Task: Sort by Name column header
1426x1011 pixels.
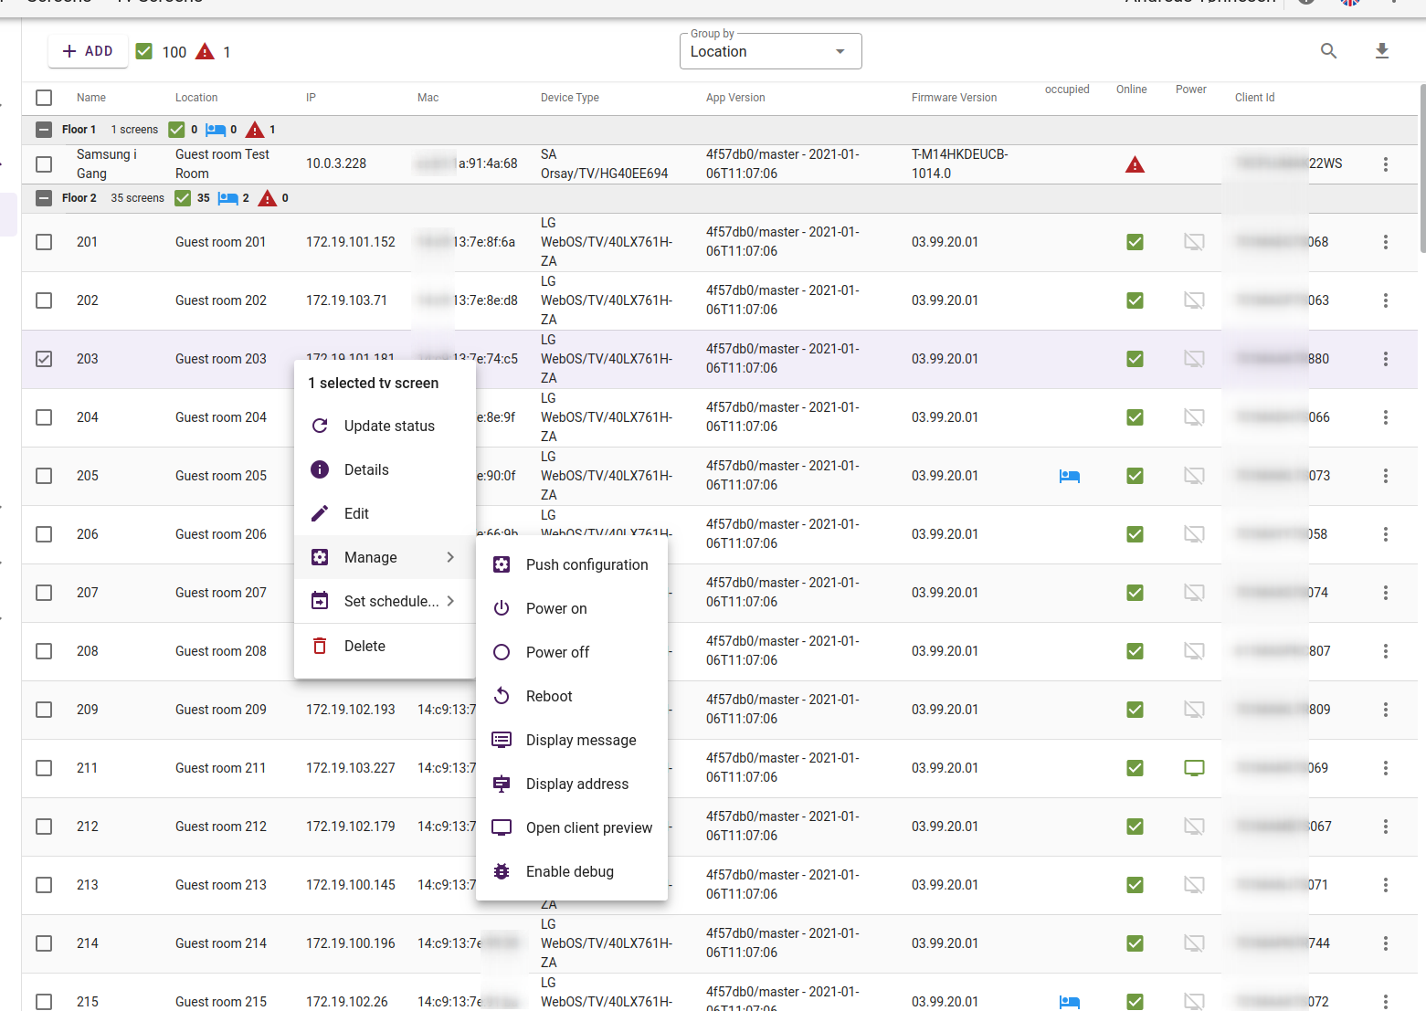Action: (x=91, y=98)
